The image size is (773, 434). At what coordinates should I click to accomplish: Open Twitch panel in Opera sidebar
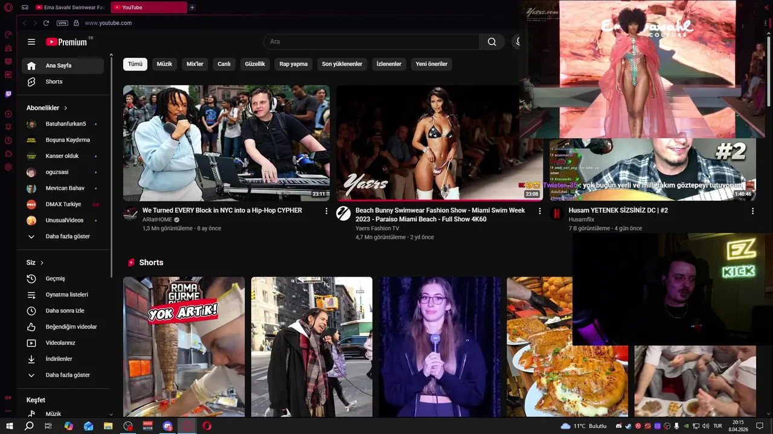coord(8,94)
